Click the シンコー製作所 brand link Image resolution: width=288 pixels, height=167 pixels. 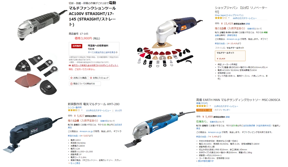coord(75,107)
